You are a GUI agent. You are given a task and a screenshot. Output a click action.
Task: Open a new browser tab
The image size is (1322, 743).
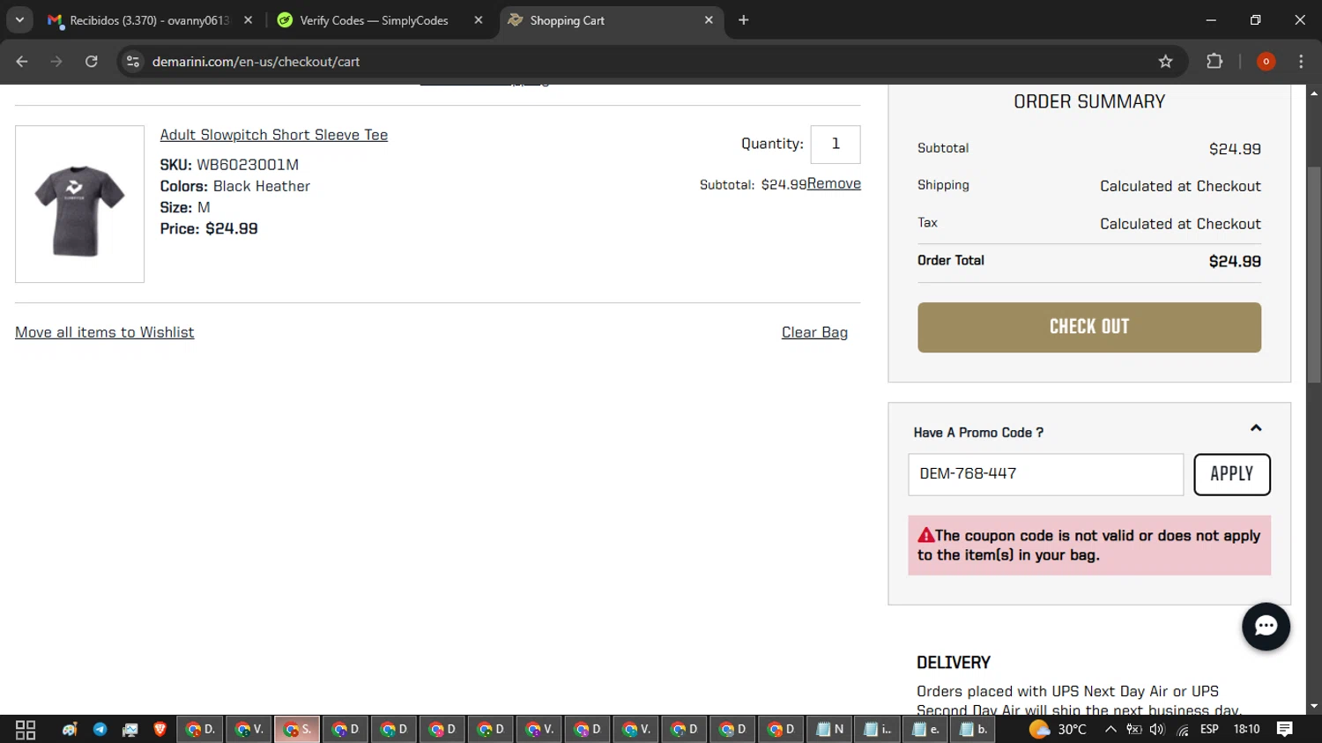pyautogui.click(x=744, y=20)
